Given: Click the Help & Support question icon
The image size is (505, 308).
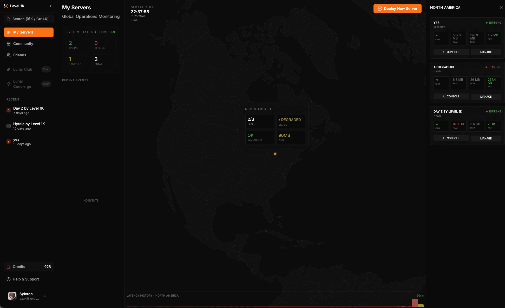Looking at the screenshot, I should point(9,279).
